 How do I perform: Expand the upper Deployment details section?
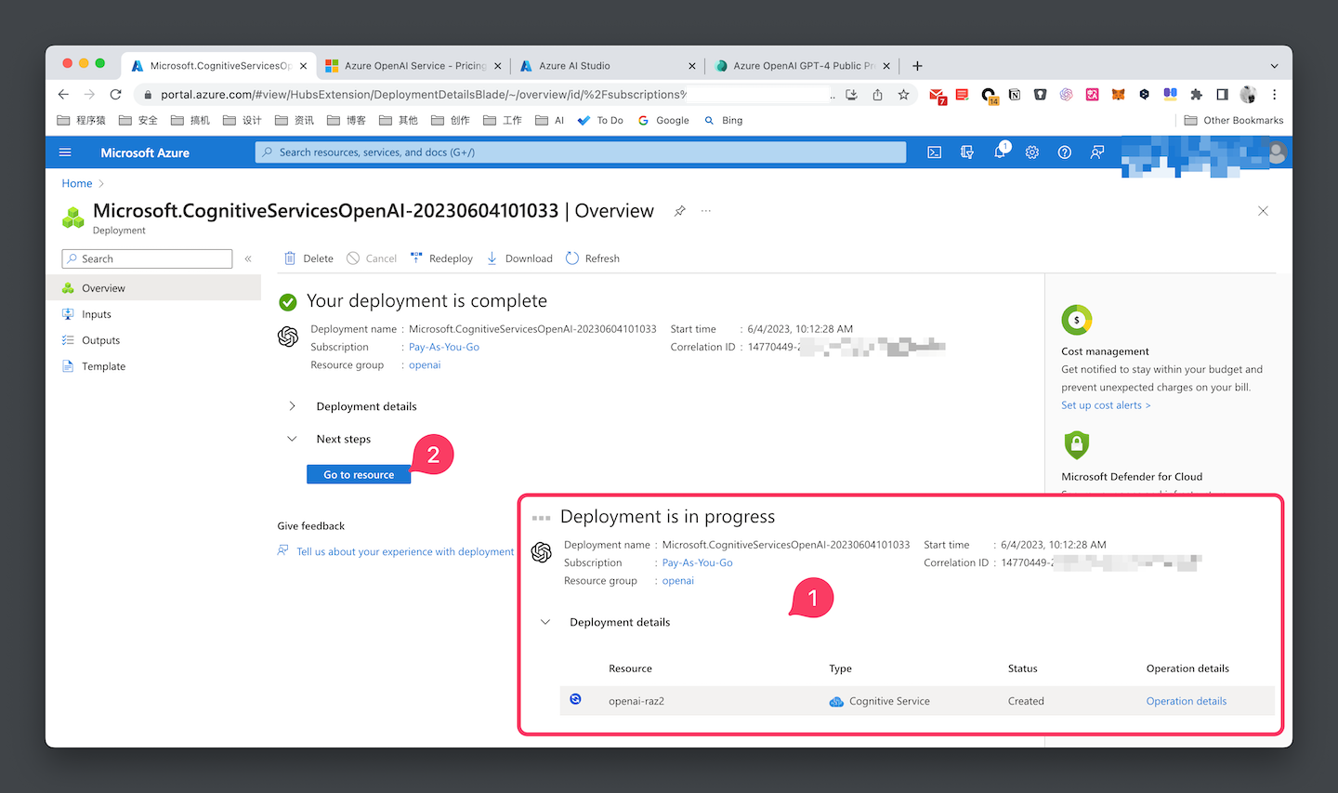[x=292, y=406]
